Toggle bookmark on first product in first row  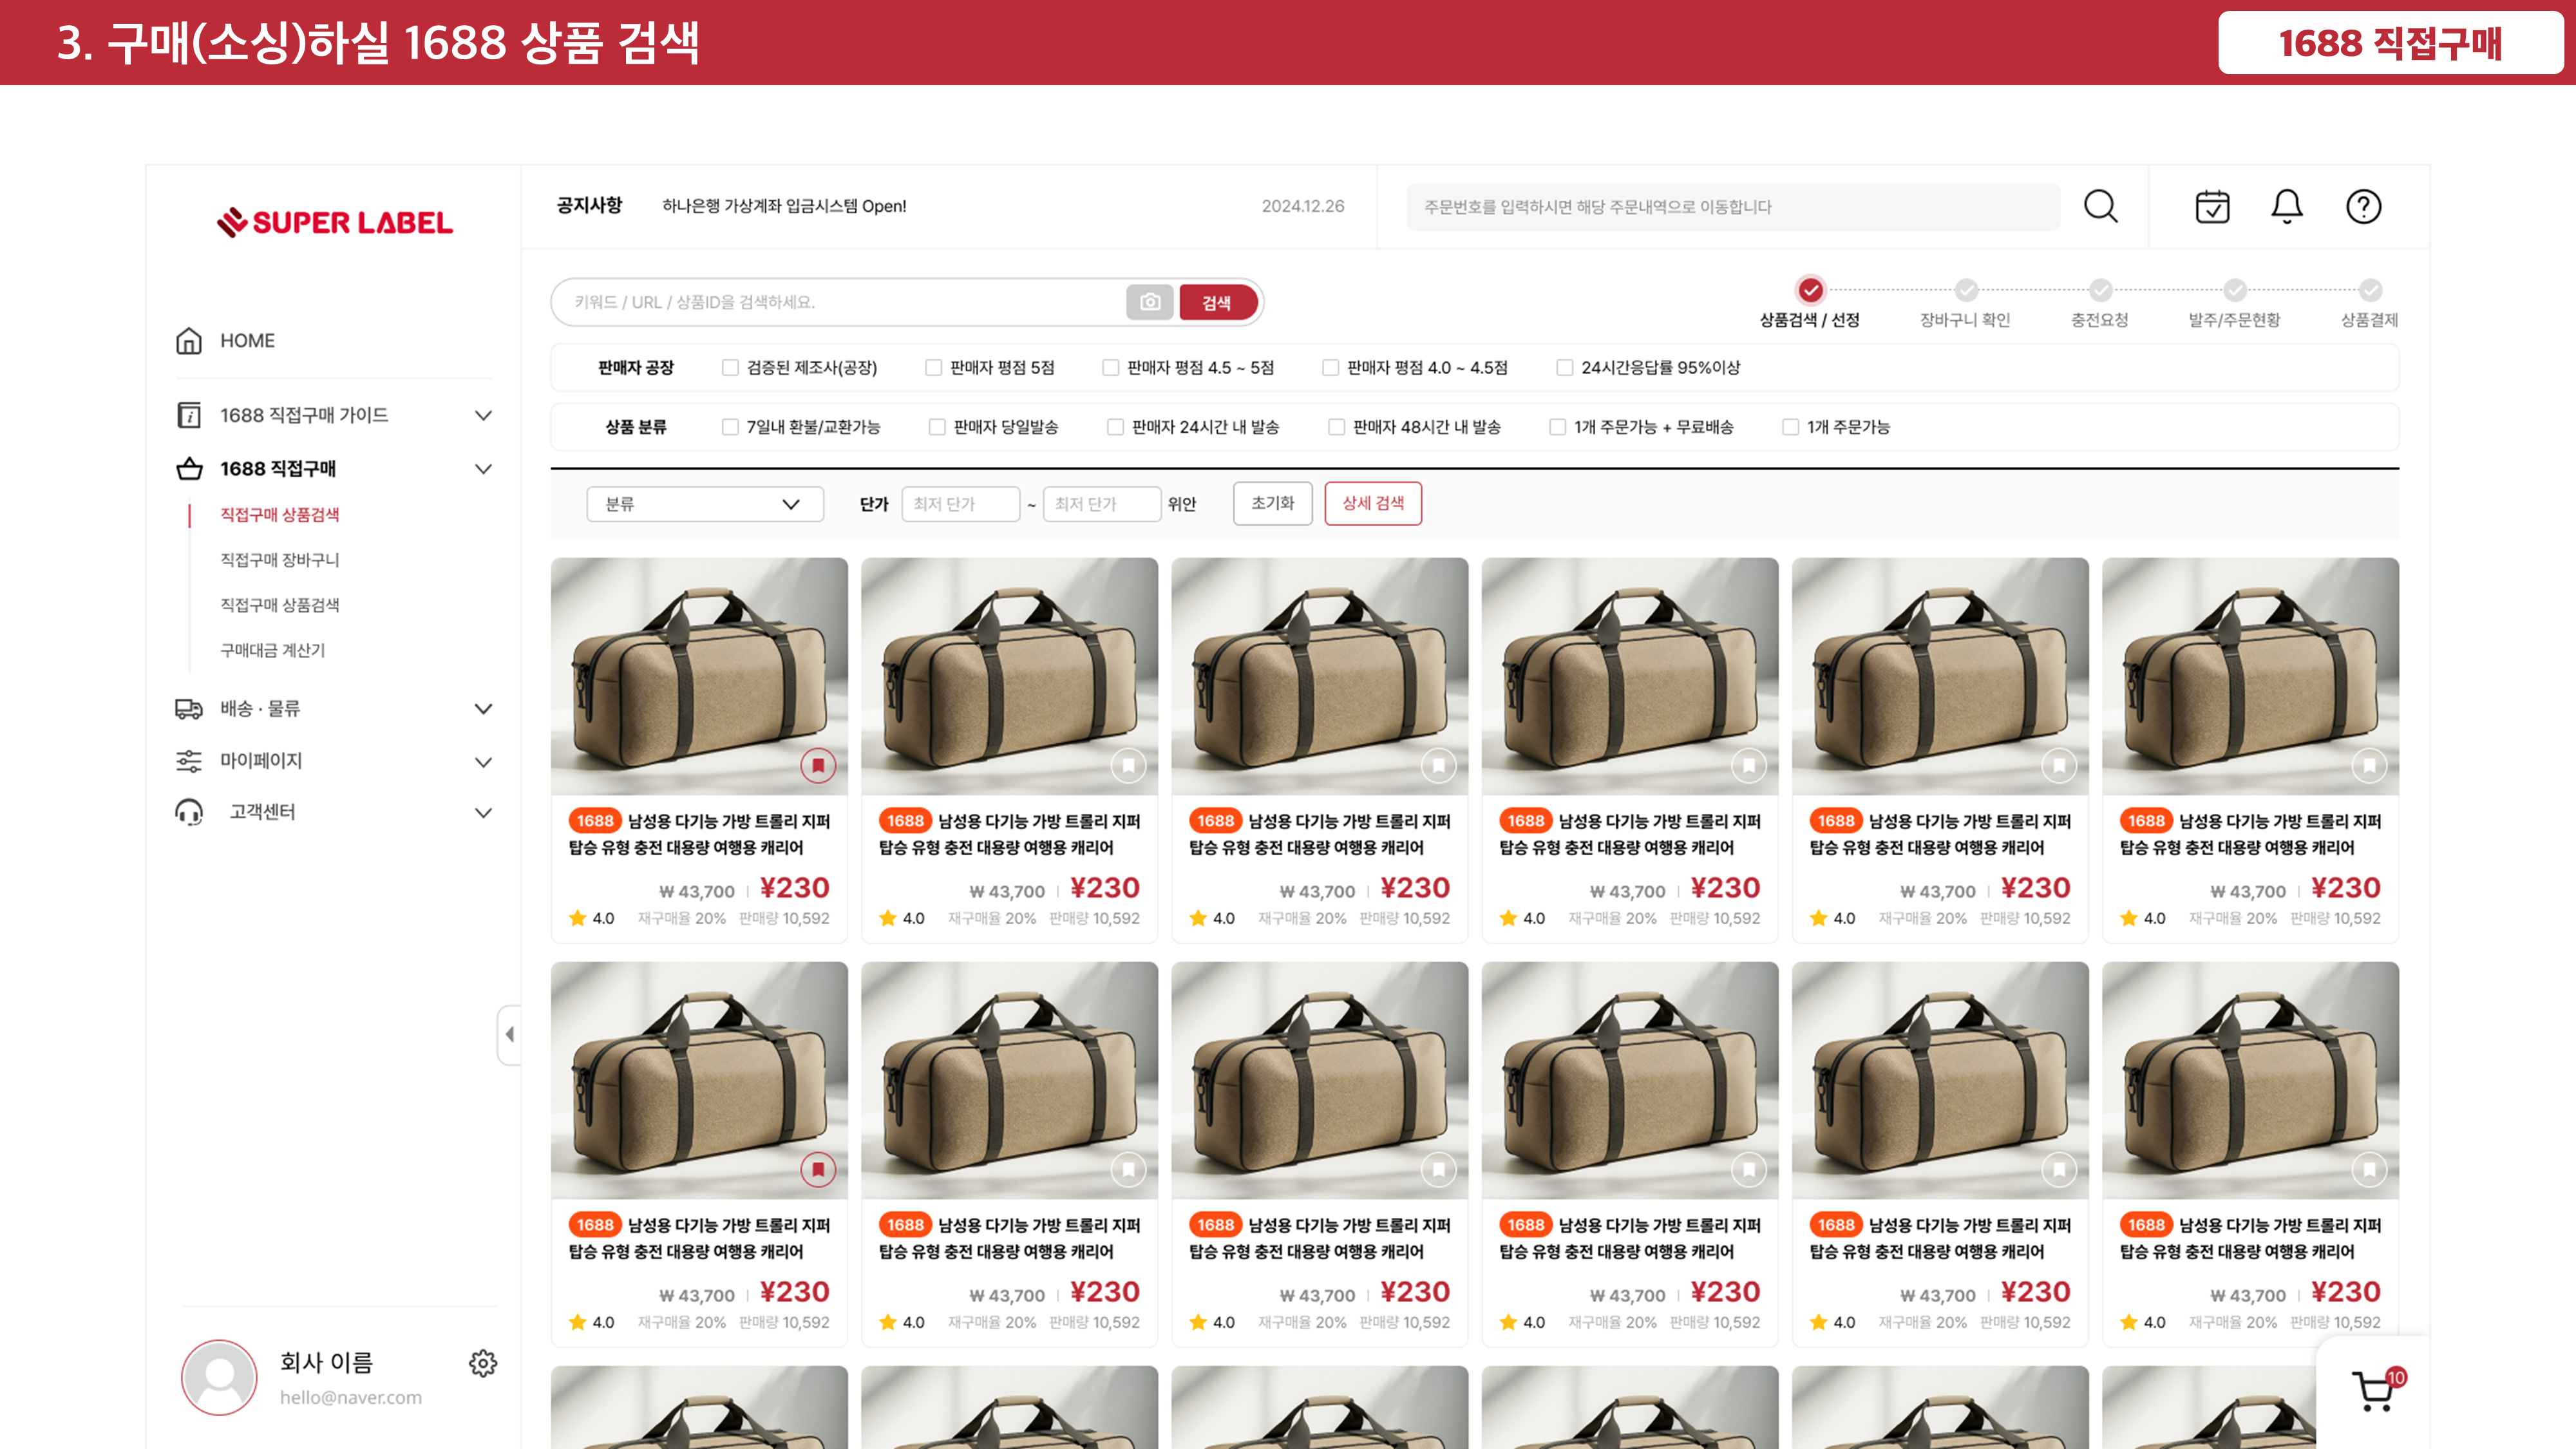click(x=818, y=766)
